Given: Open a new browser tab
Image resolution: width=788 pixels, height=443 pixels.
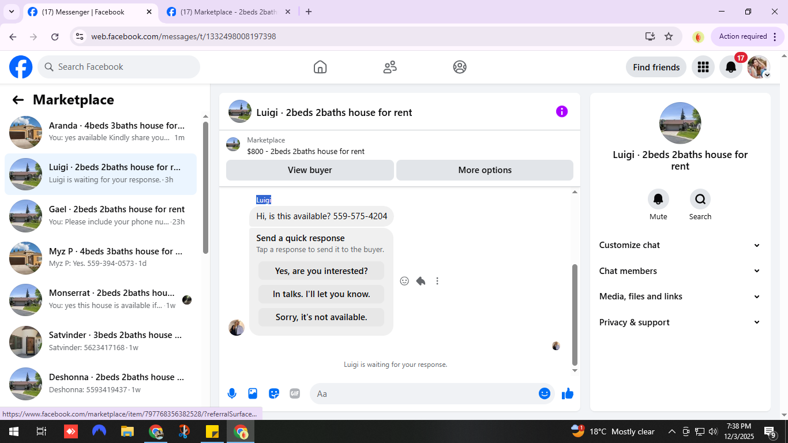Looking at the screenshot, I should coord(309,12).
